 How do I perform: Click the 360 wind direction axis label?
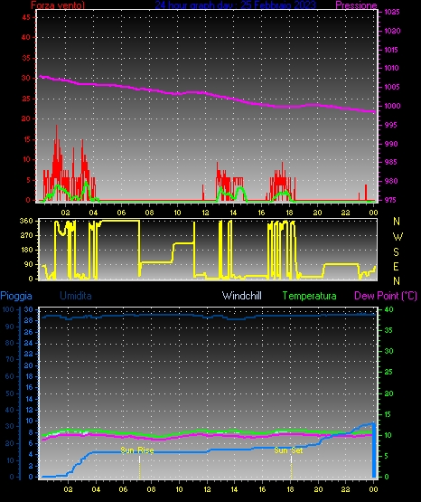[x=26, y=221]
